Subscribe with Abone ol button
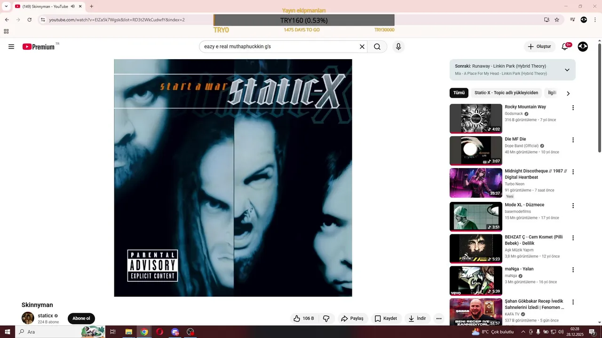This screenshot has height=338, width=602. tap(81, 318)
